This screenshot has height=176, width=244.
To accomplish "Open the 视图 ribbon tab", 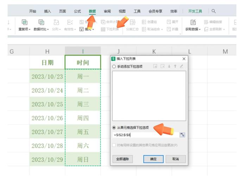I will click(x=122, y=11).
